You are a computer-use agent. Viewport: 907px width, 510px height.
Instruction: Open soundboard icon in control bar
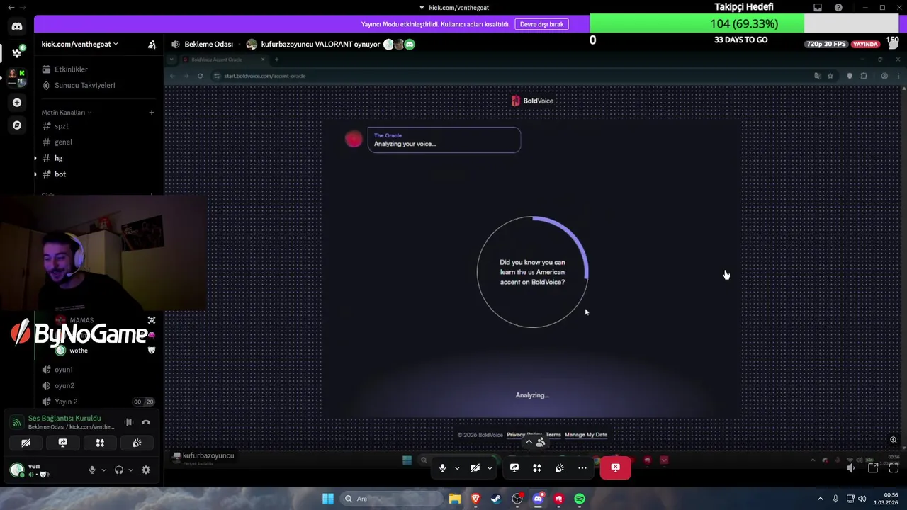560,467
